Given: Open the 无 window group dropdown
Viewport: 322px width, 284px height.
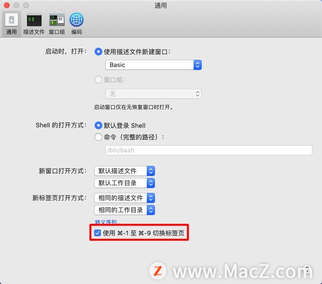Looking at the screenshot, I should [154, 94].
